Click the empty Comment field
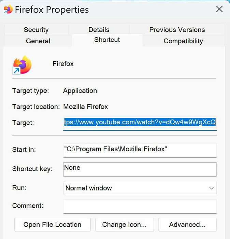Image resolution: width=230 pixels, height=239 pixels. click(x=140, y=207)
